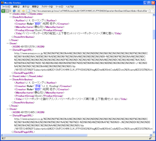Click the first 静山社 Manufacturer value
Image resolution: width=156 pixels, height=141 pixels.
(x=39, y=27)
